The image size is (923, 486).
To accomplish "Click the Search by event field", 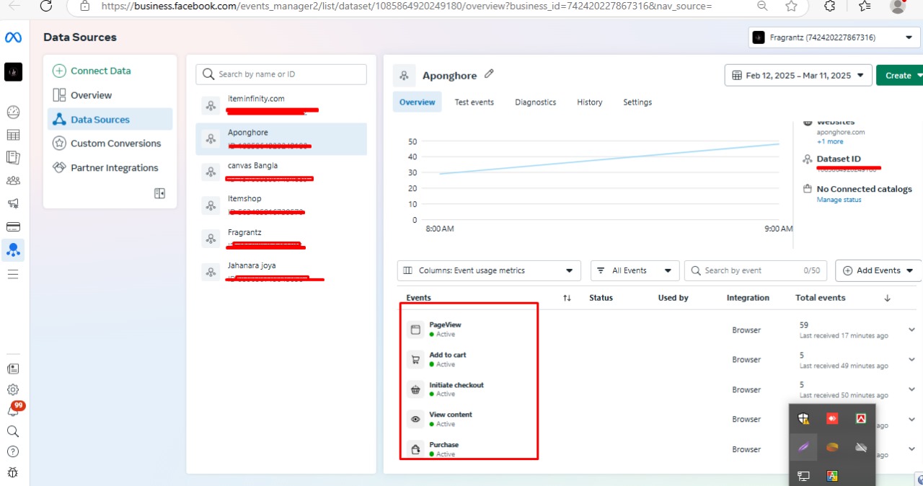I will 756,270.
